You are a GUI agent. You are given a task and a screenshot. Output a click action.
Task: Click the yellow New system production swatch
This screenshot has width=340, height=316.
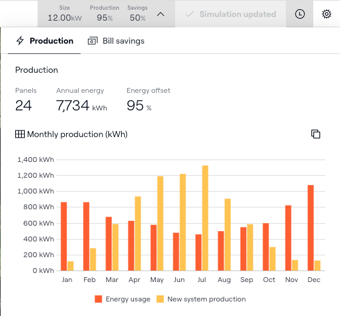pos(160,299)
